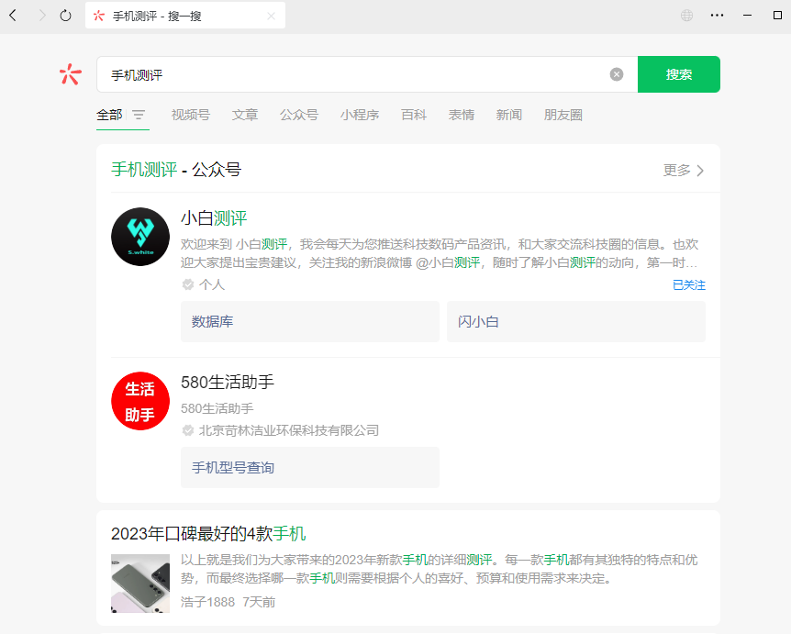Switch to the 文章 tab
The image size is (791, 634).
[x=245, y=115]
